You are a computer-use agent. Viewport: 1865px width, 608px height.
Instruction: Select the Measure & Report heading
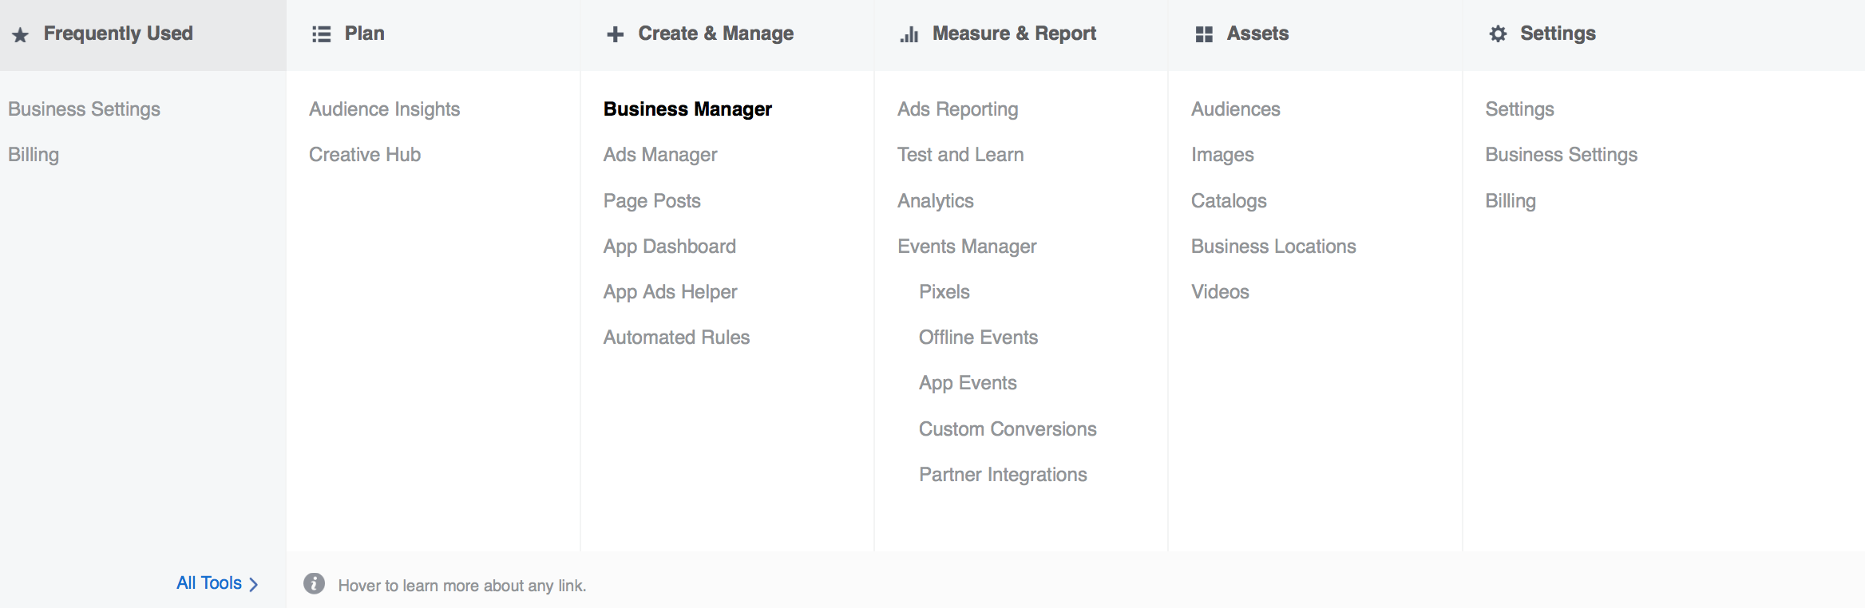pos(1014,34)
